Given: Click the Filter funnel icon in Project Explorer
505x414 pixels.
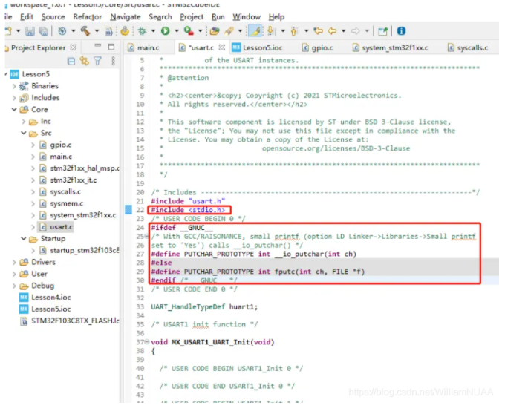Looking at the screenshot, I should coord(97,61).
